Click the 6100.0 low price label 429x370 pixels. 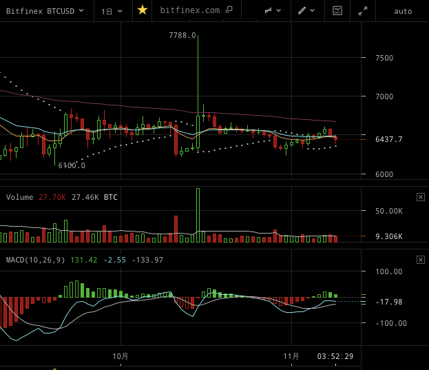[72, 165]
